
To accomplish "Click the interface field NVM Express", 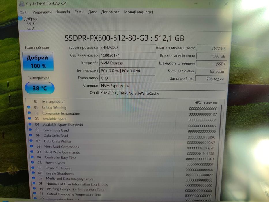I will point(127,63).
